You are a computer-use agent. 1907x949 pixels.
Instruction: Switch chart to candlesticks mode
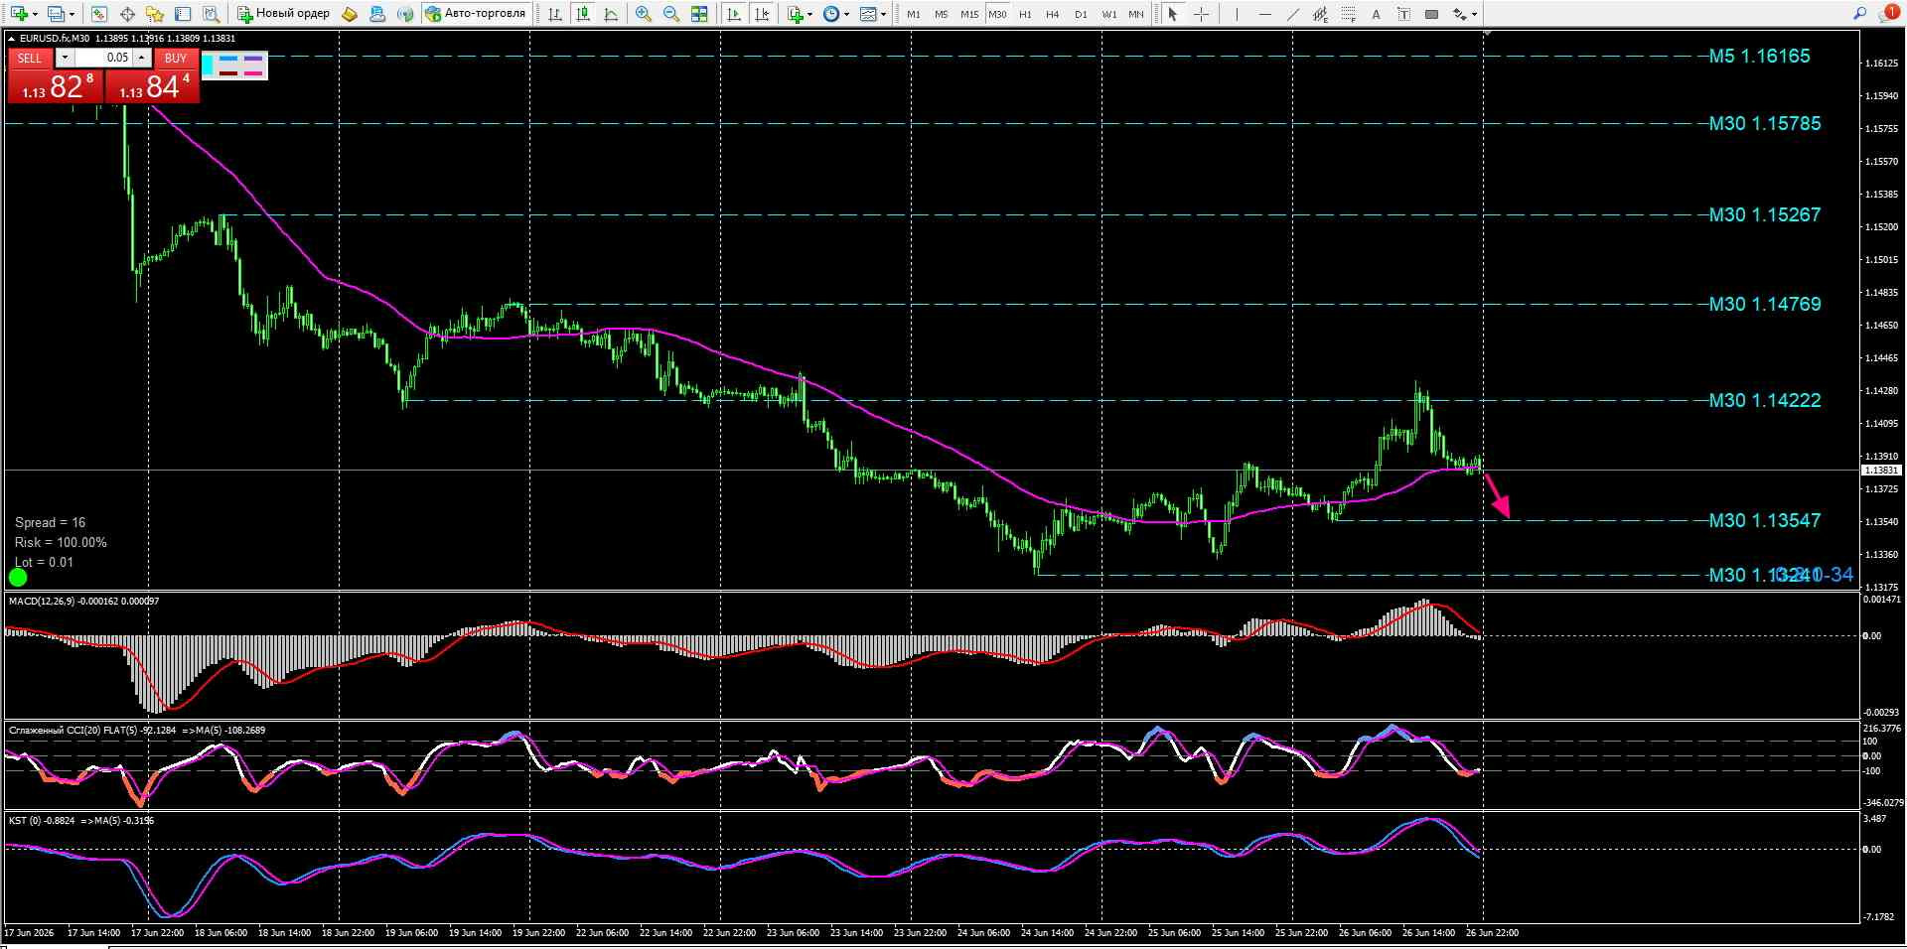point(583,14)
